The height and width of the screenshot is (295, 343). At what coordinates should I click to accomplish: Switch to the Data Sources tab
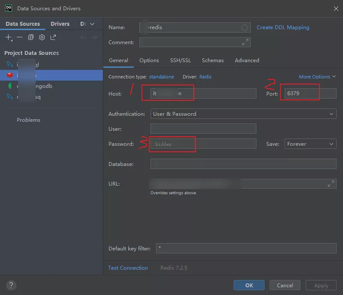click(x=23, y=24)
